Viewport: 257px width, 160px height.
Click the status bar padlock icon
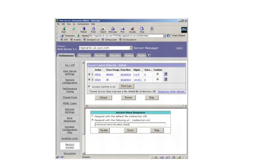[57, 157]
